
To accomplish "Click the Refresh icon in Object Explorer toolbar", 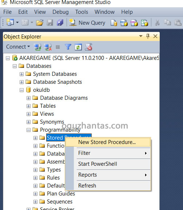I will point(78,47).
